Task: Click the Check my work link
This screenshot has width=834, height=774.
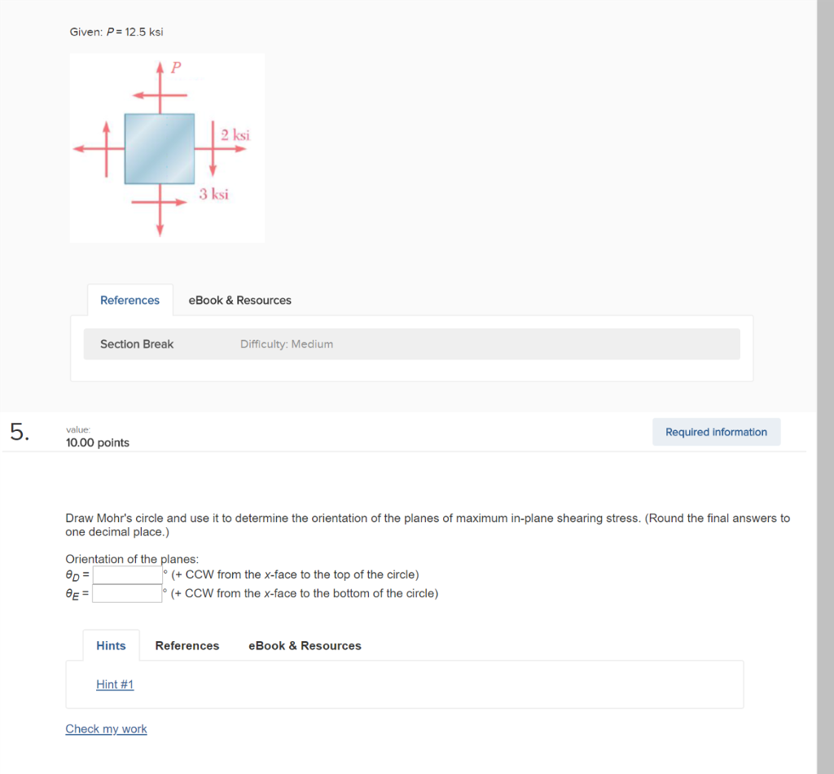Action: pos(106,728)
